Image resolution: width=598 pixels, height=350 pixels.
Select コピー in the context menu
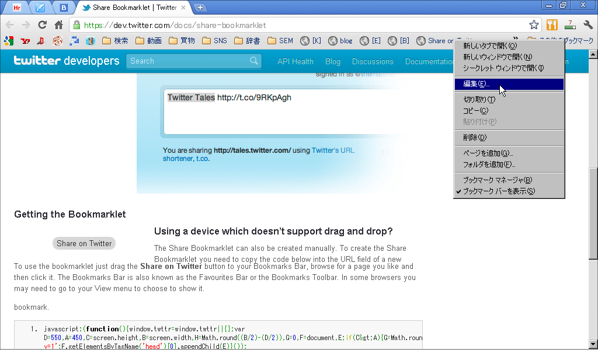click(x=509, y=111)
